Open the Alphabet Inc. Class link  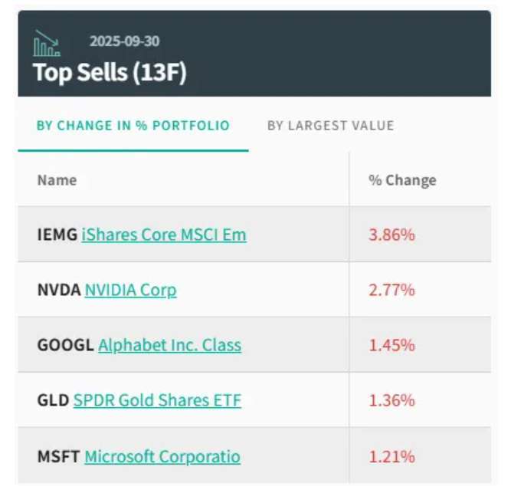pyautogui.click(x=169, y=345)
